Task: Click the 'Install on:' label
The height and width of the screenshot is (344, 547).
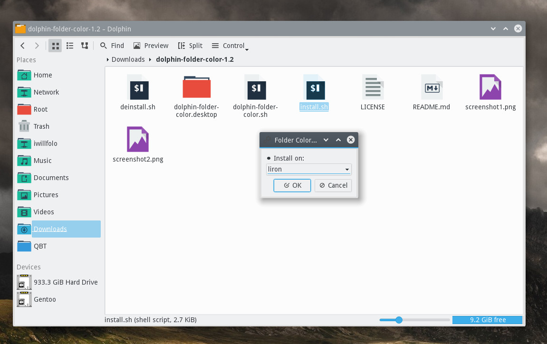Action: (x=289, y=158)
